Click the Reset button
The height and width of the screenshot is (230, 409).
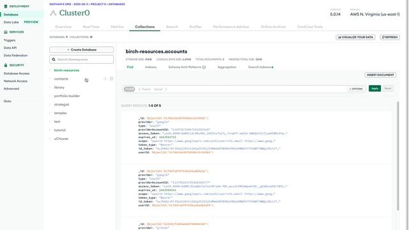[388, 89]
